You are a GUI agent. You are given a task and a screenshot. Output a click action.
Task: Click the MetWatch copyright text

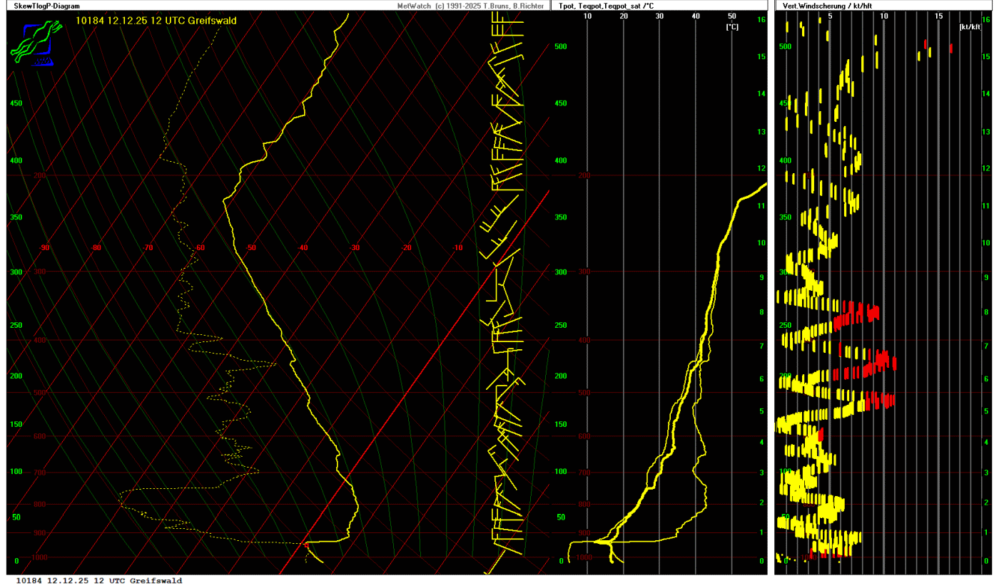point(472,6)
